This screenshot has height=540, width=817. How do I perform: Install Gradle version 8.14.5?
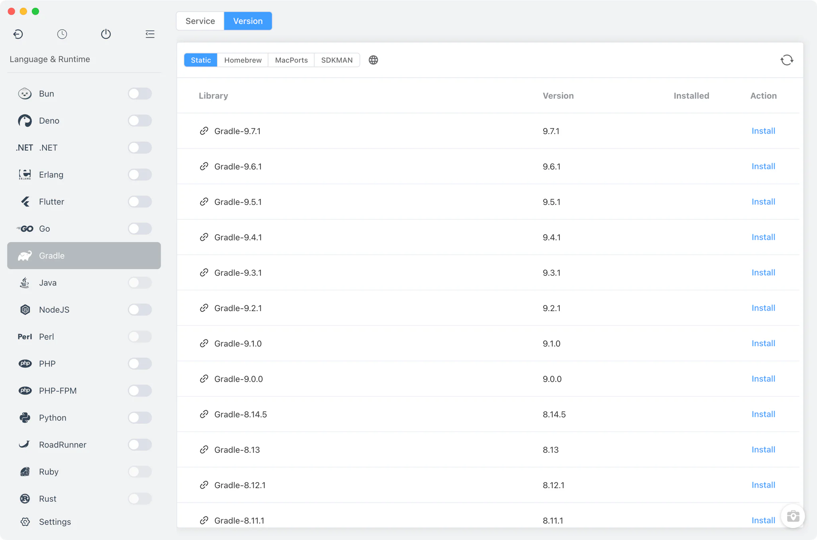click(763, 414)
